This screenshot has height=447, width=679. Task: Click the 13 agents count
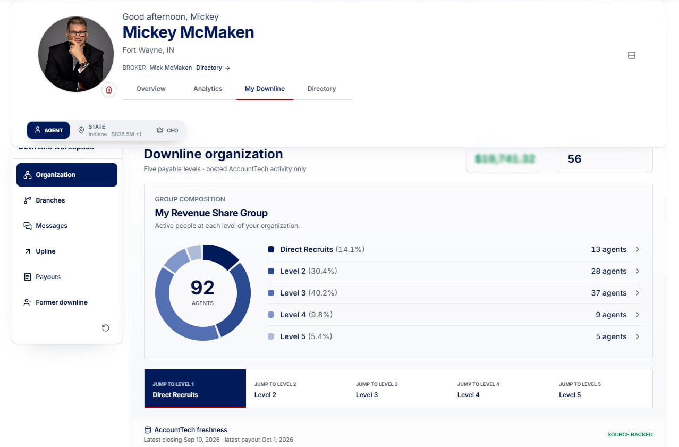click(x=609, y=249)
